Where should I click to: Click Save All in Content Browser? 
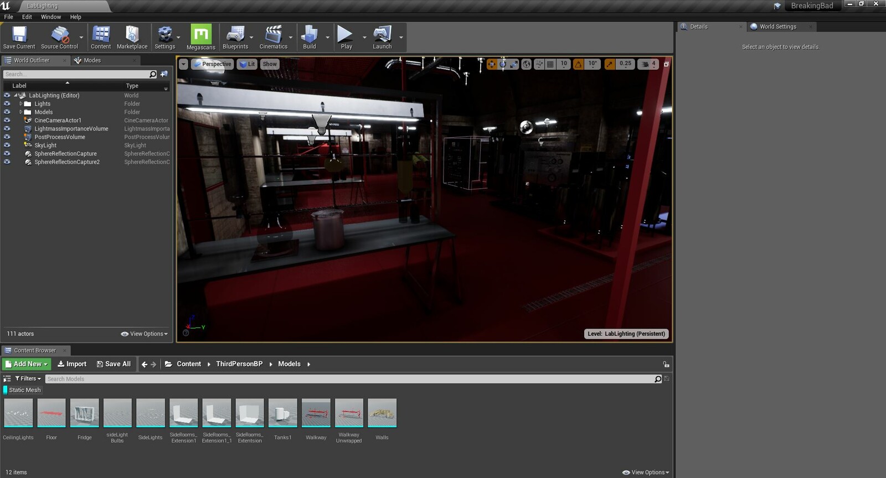[x=114, y=364]
